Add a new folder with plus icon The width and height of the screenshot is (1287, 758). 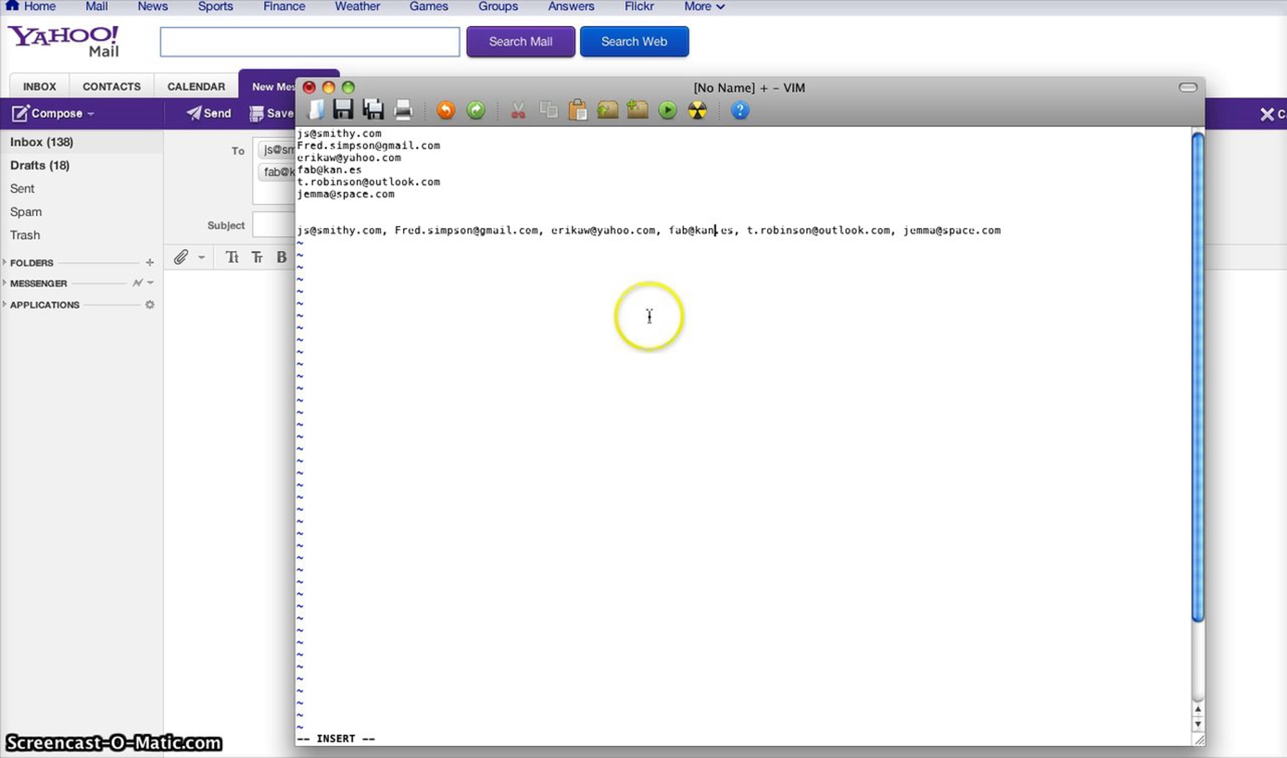150,263
